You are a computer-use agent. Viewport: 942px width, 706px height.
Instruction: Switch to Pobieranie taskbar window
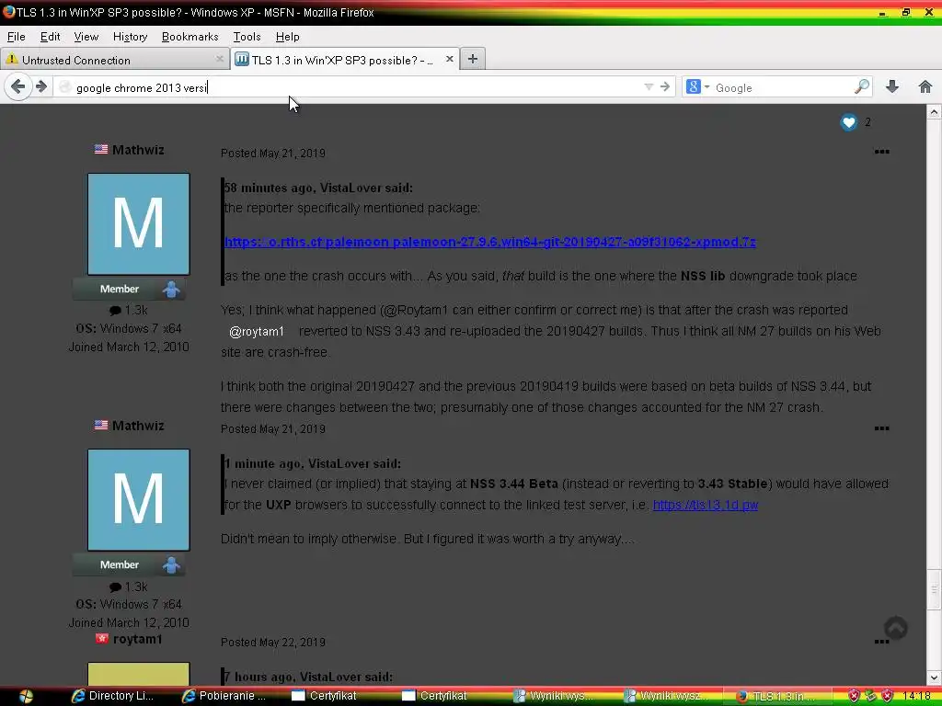pyautogui.click(x=225, y=696)
